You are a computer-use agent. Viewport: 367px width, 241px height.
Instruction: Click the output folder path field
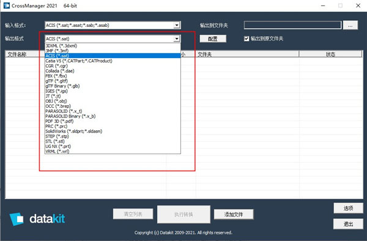[x=292, y=25]
